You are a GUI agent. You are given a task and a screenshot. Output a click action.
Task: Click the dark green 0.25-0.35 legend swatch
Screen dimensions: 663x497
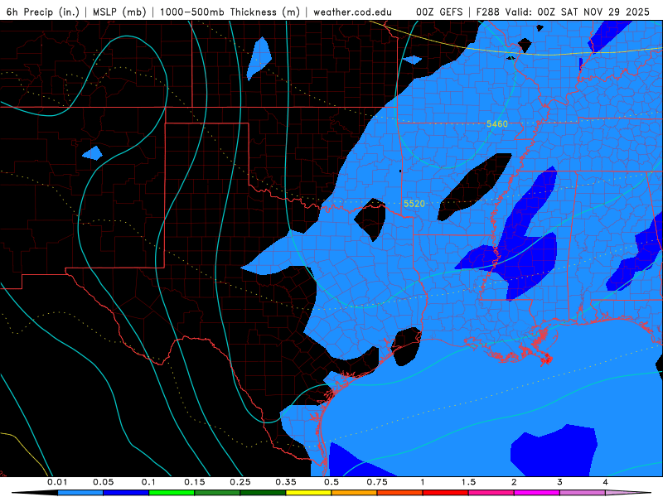coord(263,493)
